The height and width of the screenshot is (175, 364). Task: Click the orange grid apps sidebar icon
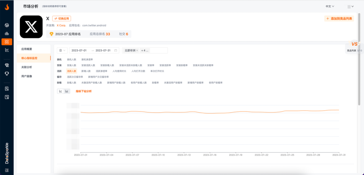click(x=7, y=42)
